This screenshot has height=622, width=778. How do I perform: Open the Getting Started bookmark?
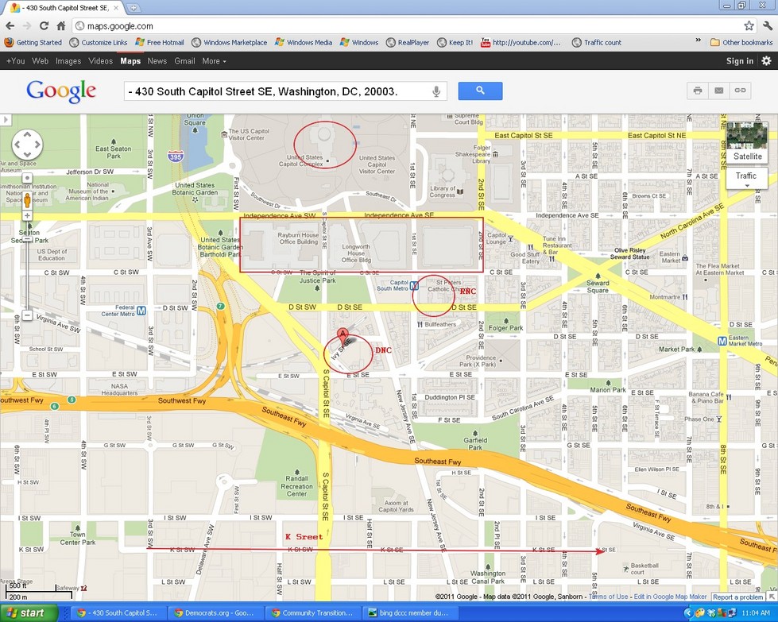click(33, 42)
